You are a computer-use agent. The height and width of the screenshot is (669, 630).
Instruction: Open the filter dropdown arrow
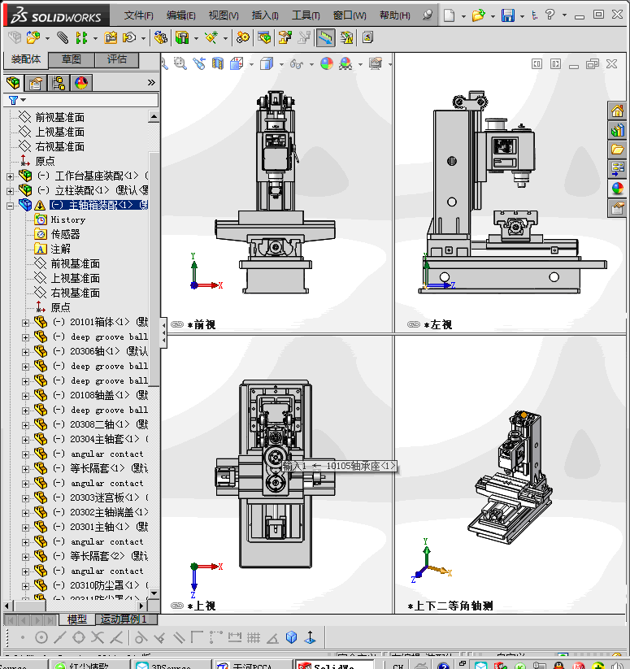tap(23, 100)
